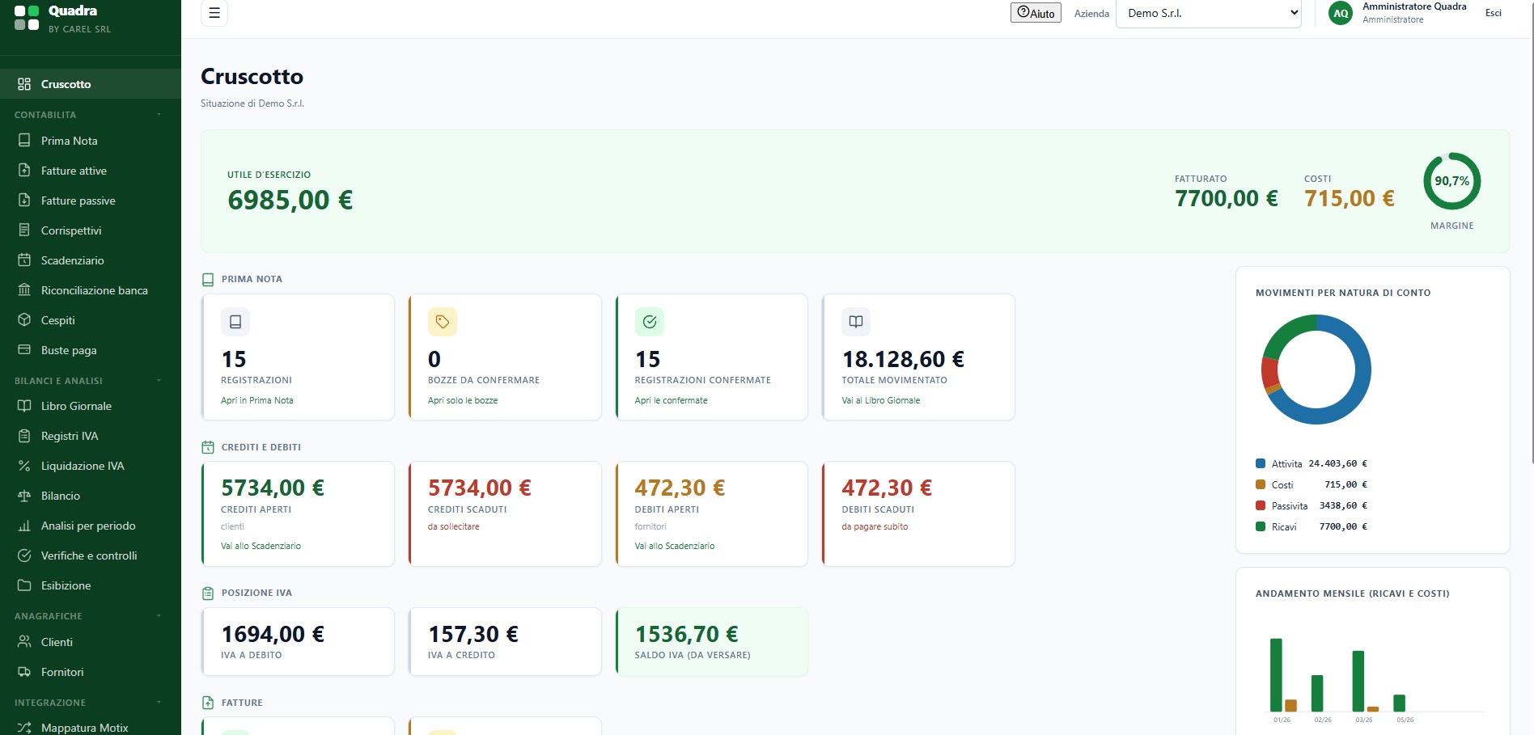Open the Azienda Demo S.r.l. dropdown

click(1209, 13)
